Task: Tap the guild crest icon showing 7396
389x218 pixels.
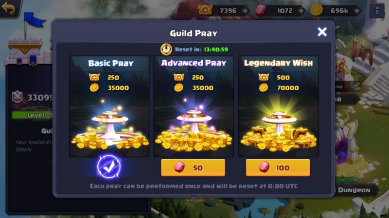Action: tap(205, 10)
